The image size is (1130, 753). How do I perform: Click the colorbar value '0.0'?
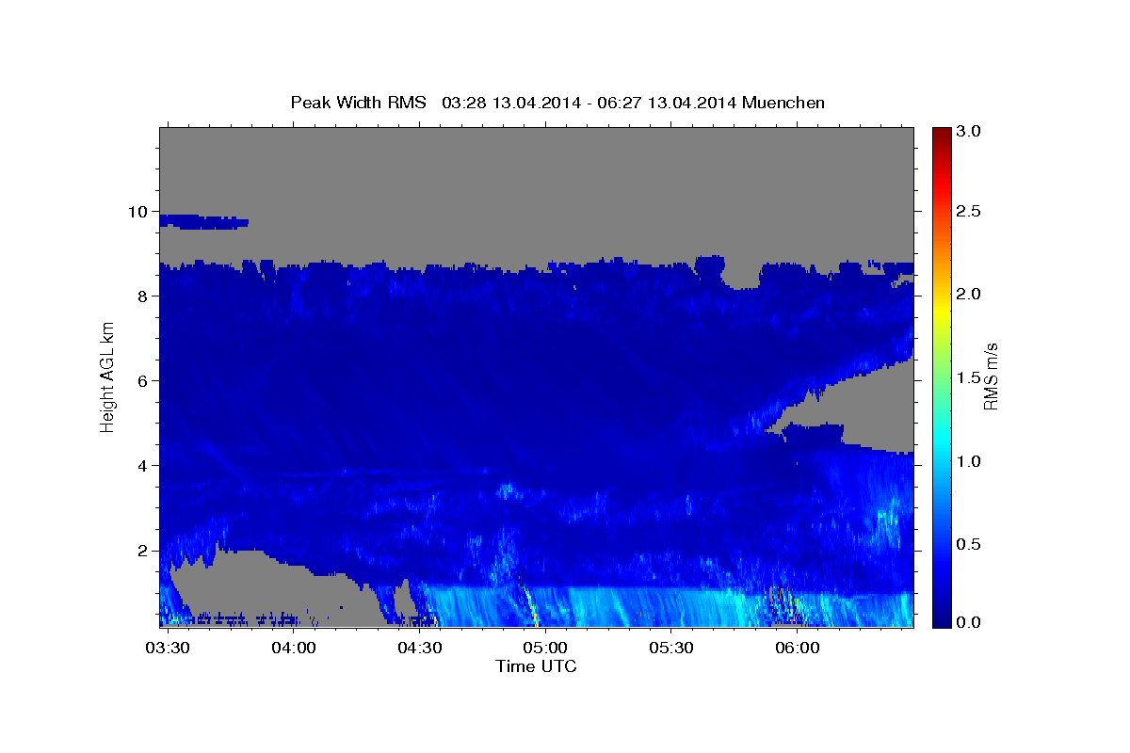968,622
